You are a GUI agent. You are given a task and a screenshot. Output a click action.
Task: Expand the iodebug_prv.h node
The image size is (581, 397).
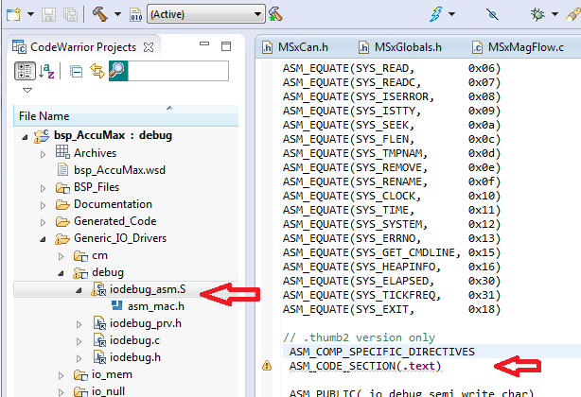79,324
